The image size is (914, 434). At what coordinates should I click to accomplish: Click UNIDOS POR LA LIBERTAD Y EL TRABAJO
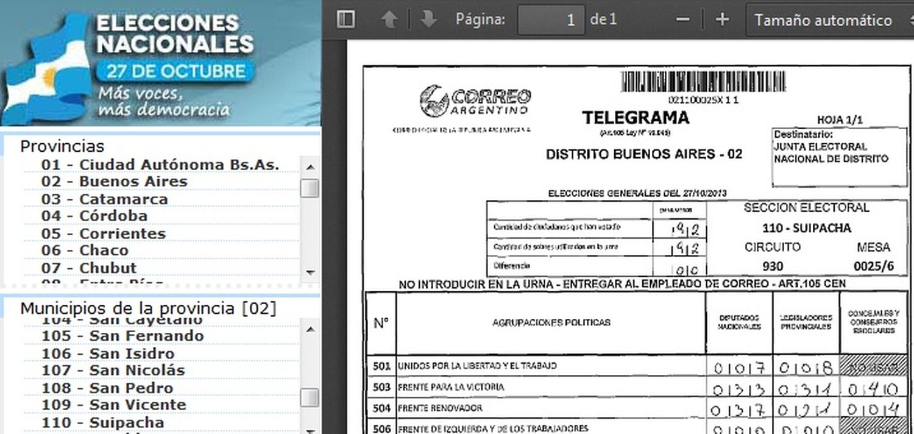pyautogui.click(x=477, y=366)
